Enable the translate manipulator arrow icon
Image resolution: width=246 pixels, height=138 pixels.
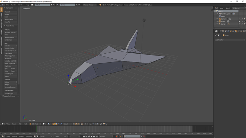(x=56, y=124)
